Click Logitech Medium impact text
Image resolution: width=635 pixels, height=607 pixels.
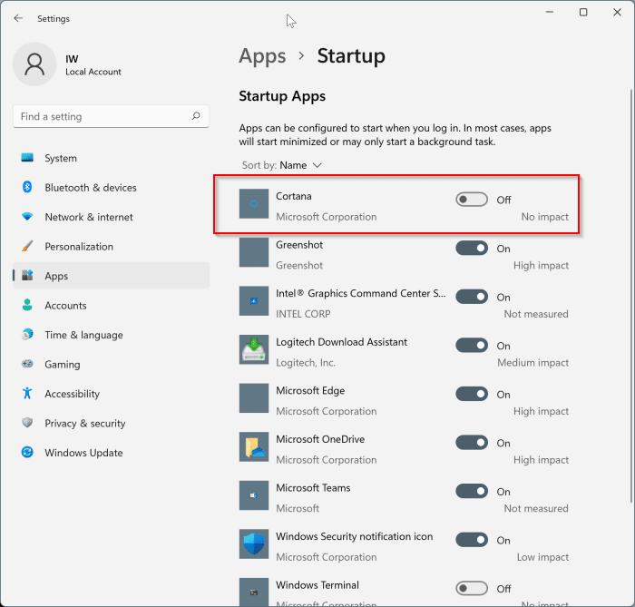(x=533, y=362)
